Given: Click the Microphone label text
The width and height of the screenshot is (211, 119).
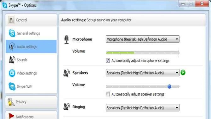Looking at the screenshot, I should [x=82, y=39].
